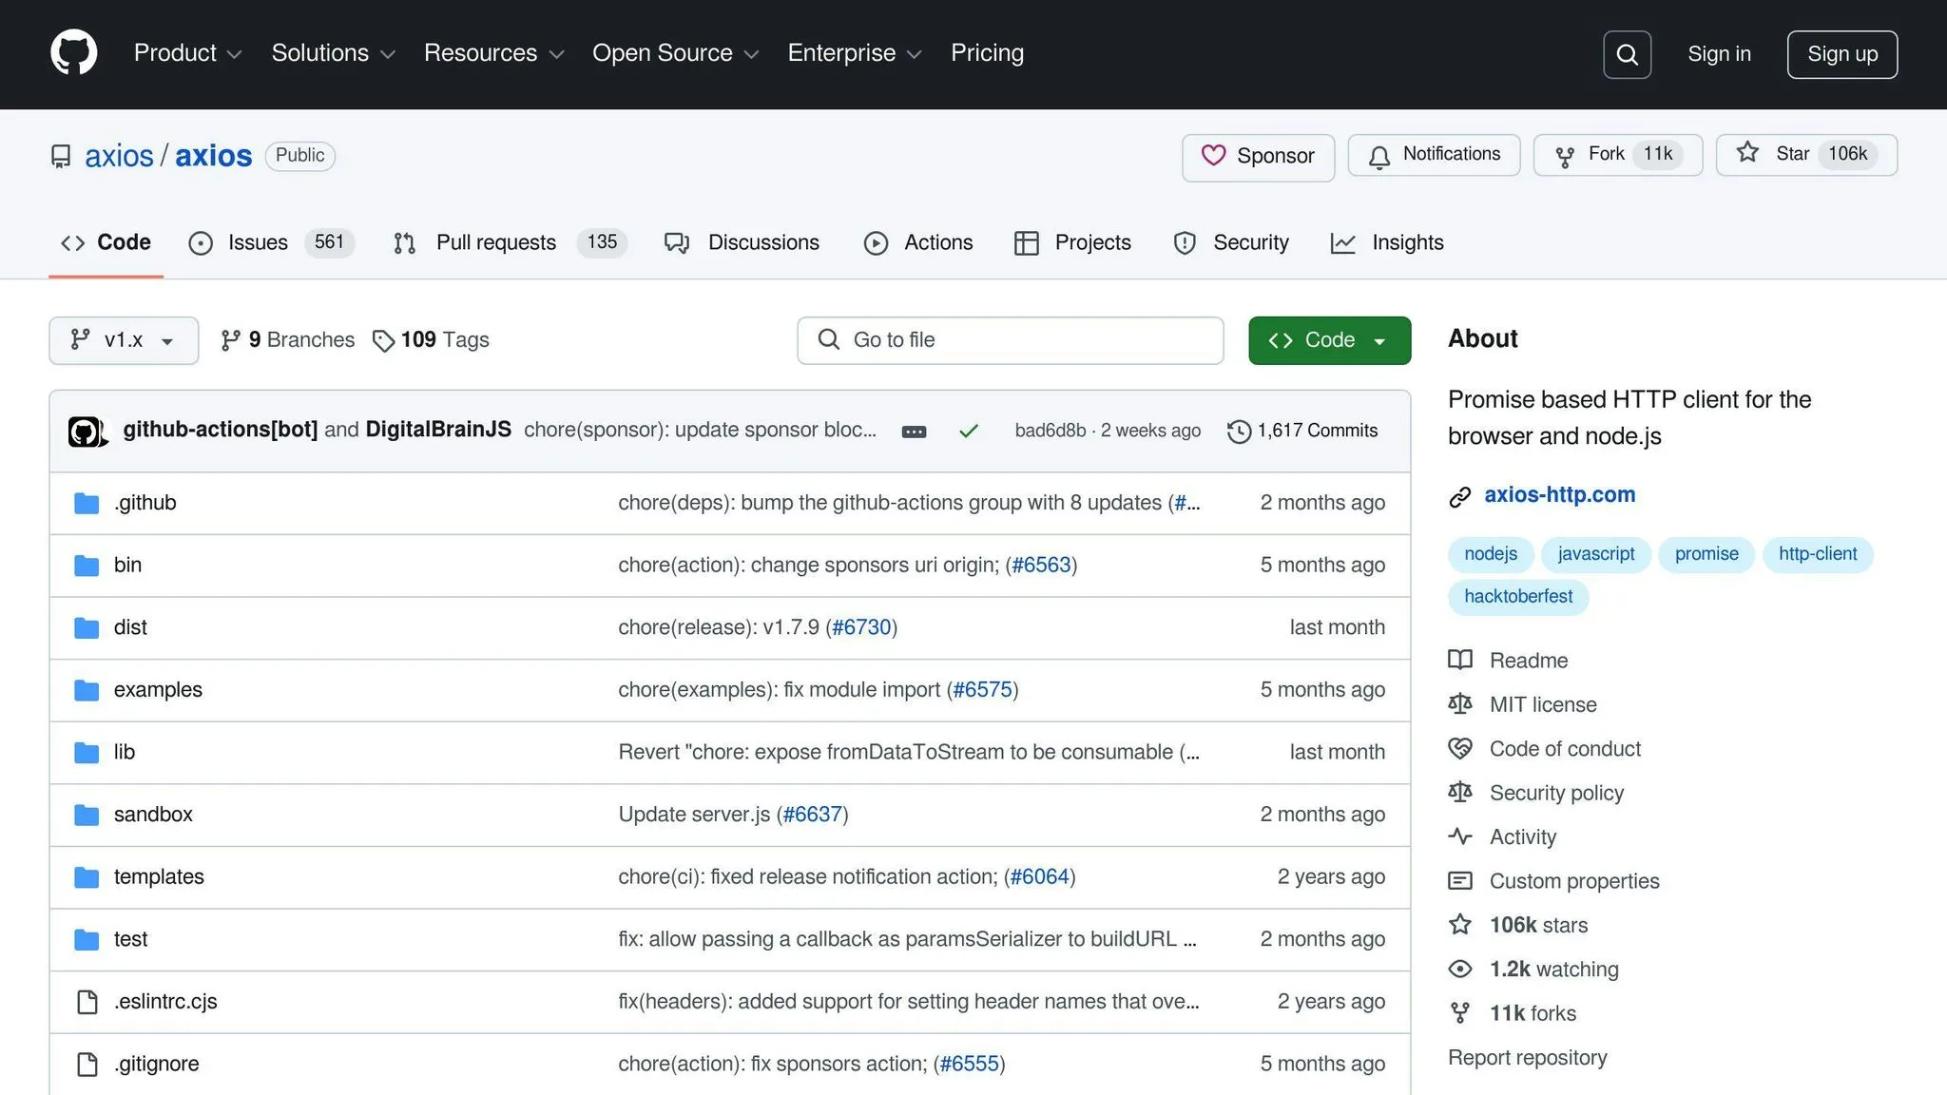Click the Star icon to star repo
This screenshot has height=1095, width=1947.
[1747, 152]
